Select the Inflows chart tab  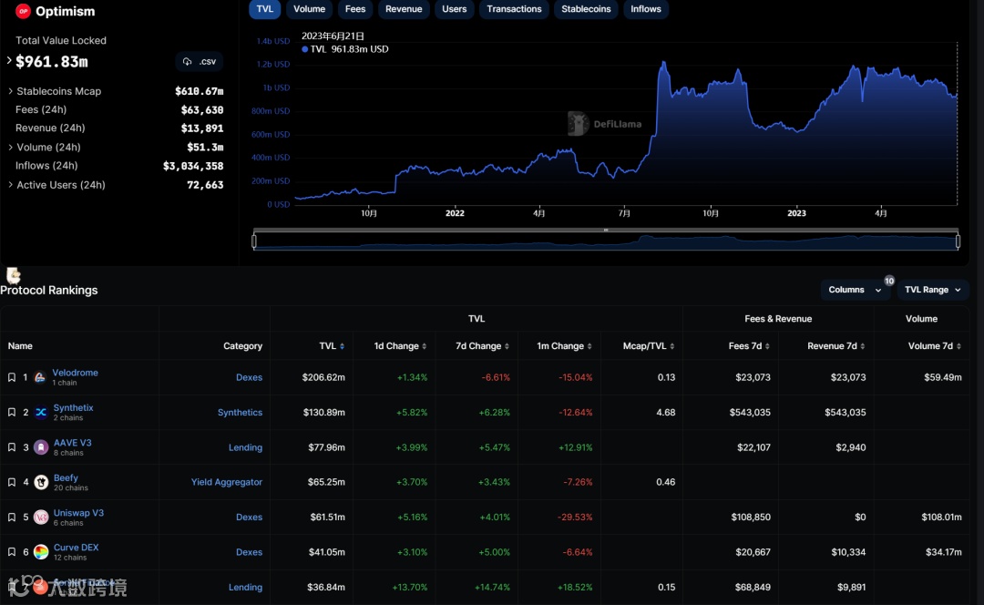click(646, 9)
